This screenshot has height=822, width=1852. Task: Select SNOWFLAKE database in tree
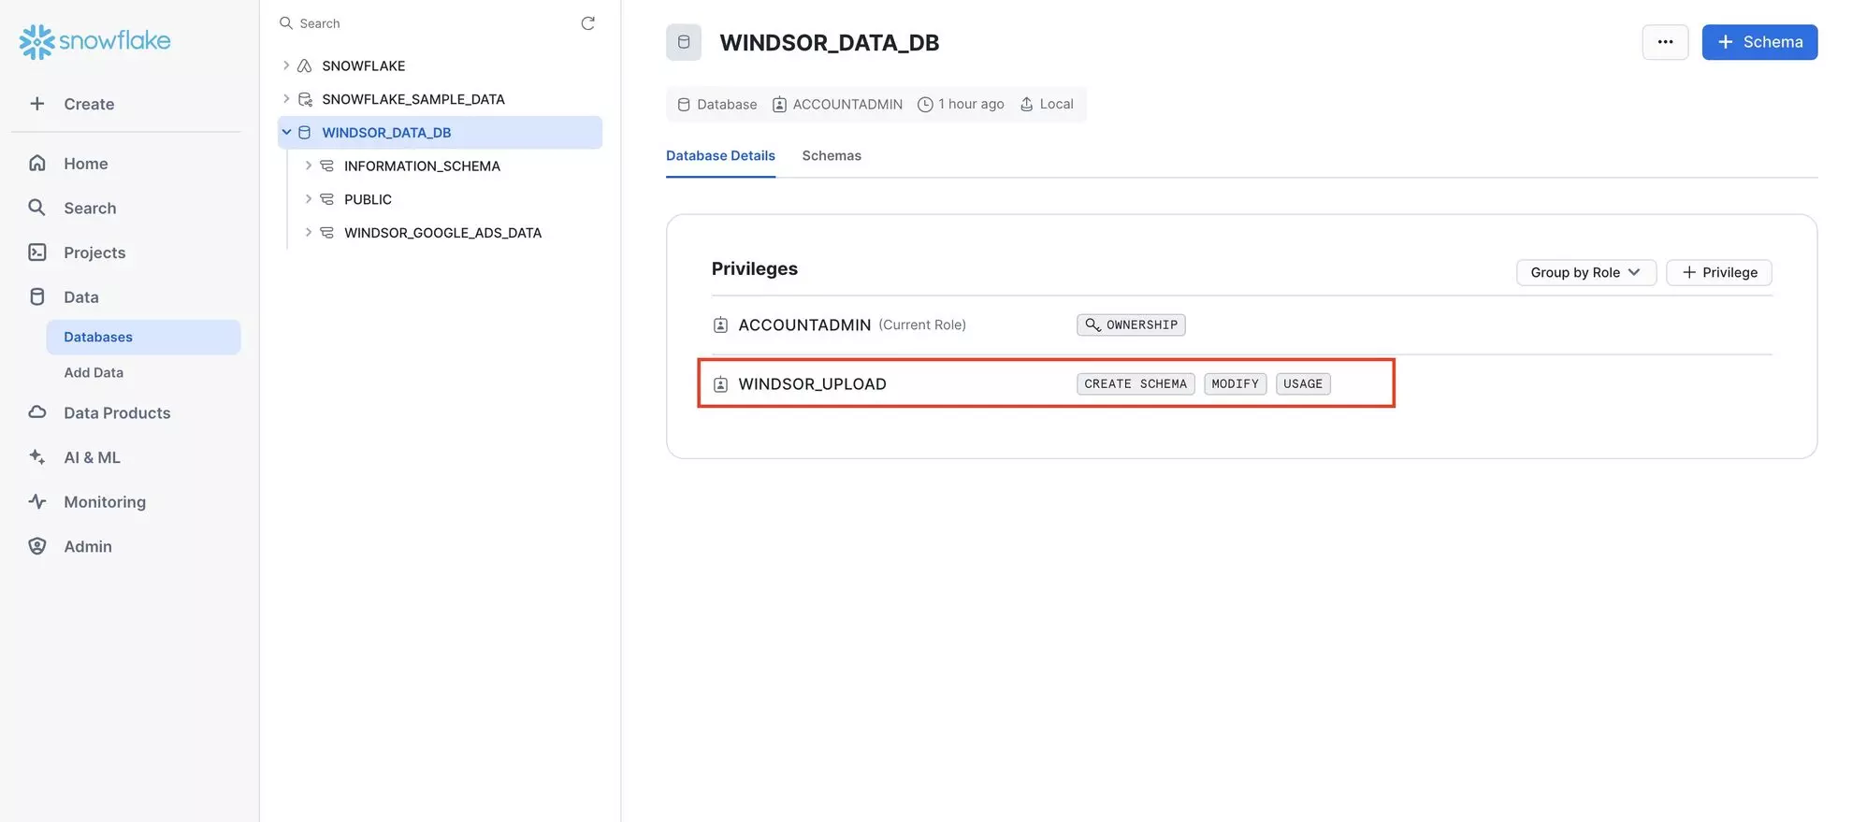pos(364,65)
